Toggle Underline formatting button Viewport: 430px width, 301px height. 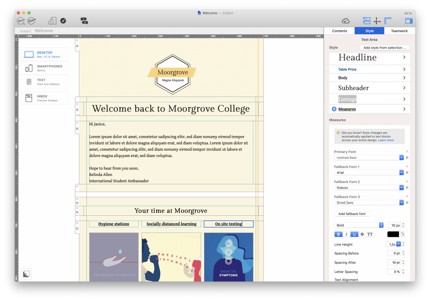click(x=354, y=234)
